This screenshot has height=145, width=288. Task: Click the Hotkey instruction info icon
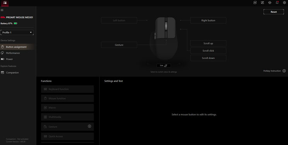284,71
